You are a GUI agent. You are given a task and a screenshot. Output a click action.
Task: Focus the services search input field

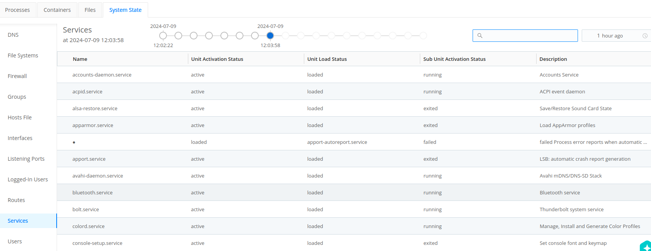coord(525,36)
